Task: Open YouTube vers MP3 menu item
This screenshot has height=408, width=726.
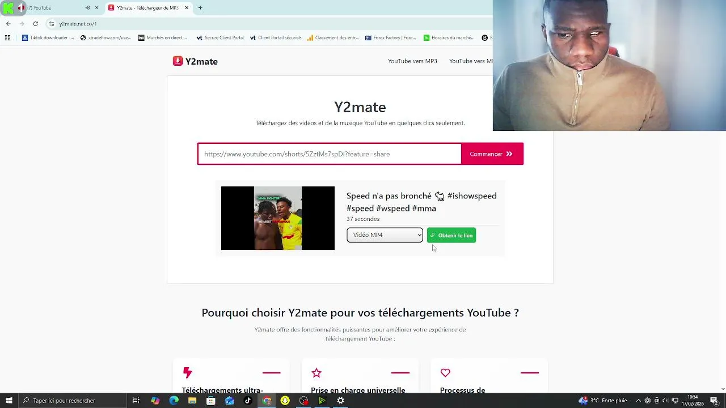Action: point(412,61)
